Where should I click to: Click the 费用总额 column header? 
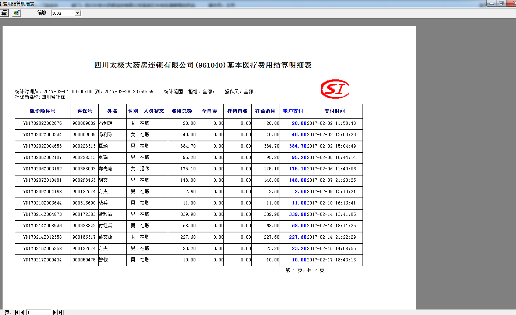[182, 111]
